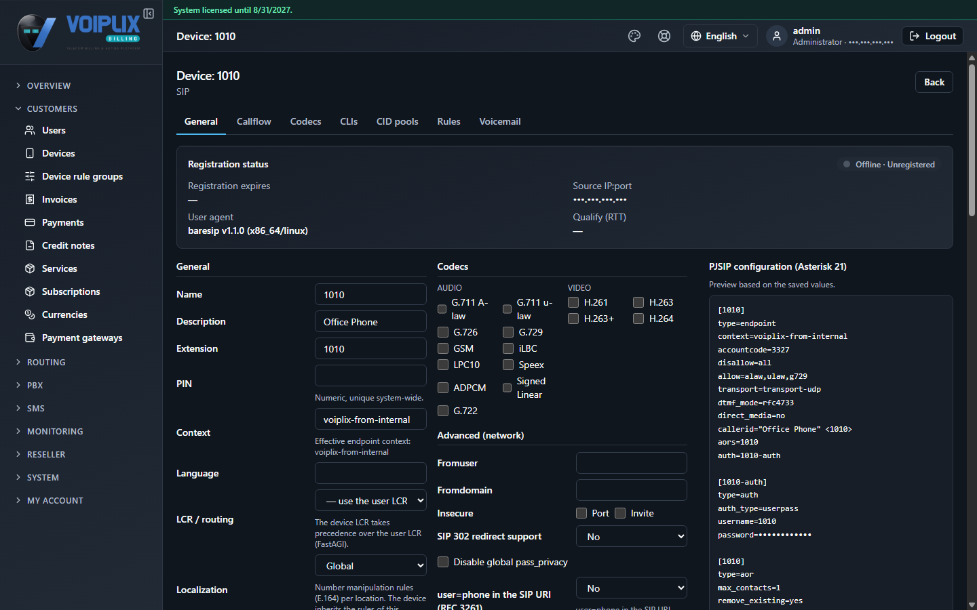
Task: Enable the H.264 video codec
Action: point(638,319)
